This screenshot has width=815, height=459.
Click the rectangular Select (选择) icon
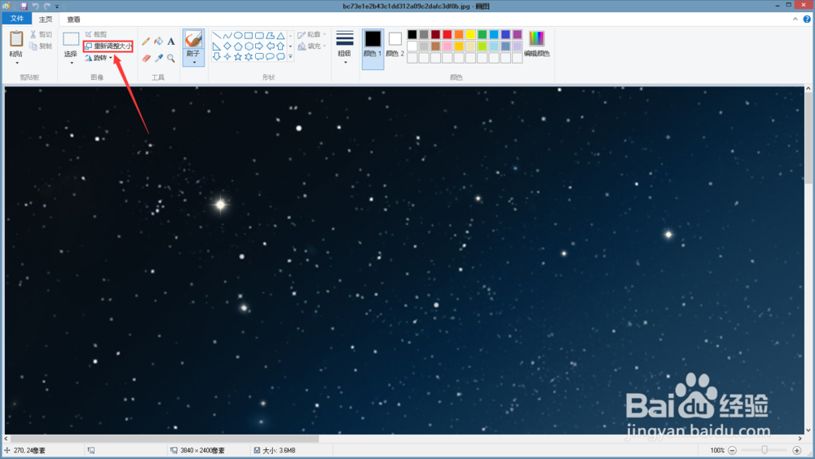point(71,39)
